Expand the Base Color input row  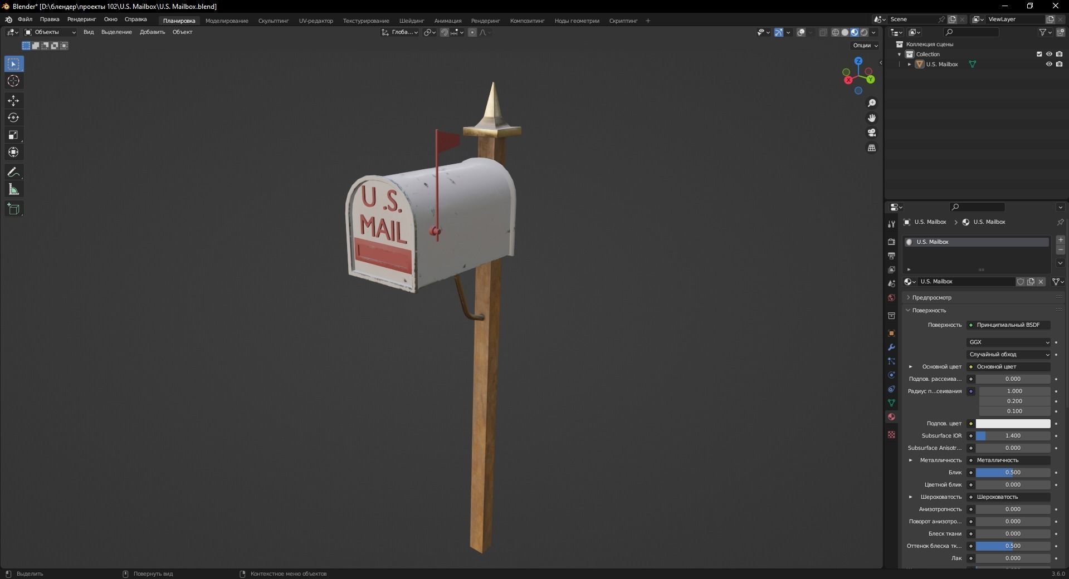(x=911, y=367)
